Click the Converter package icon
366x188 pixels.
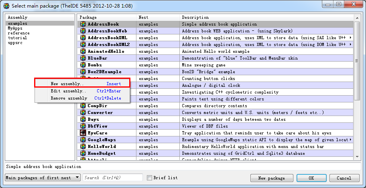pyautogui.click(x=83, y=112)
